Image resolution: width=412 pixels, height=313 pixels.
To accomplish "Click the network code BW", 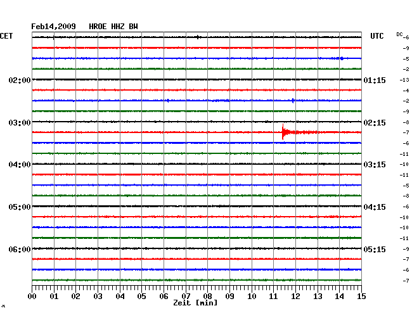I will click(x=133, y=27).
